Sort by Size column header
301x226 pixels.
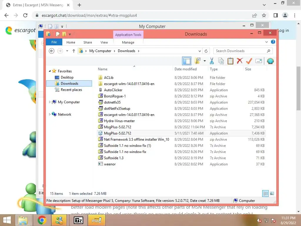click(248, 69)
